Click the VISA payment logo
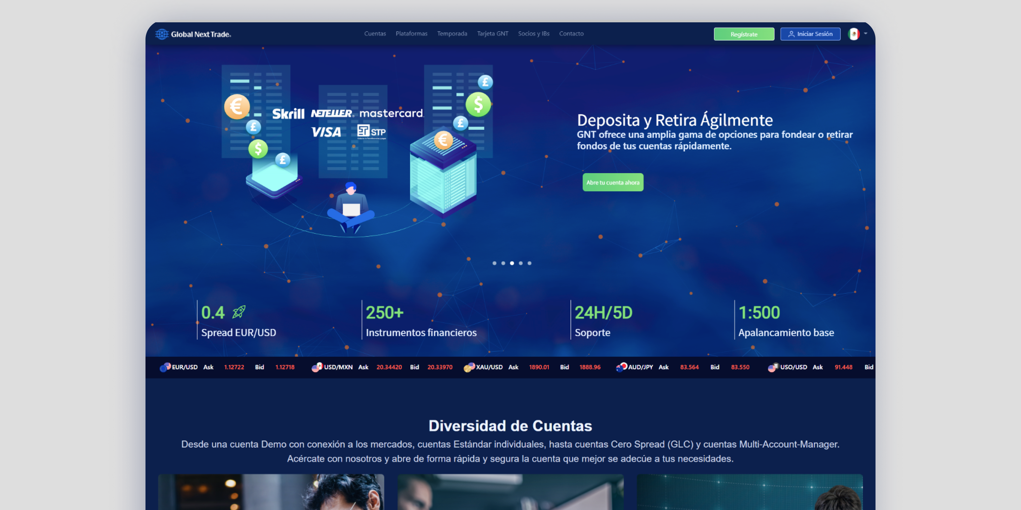Screen dimensions: 1021x510 (326, 132)
